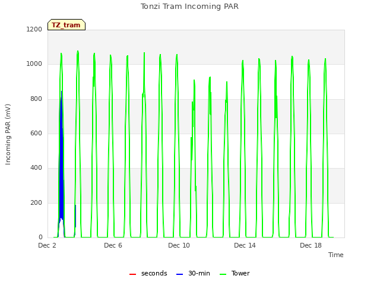Viewport: 380px width, 285px height.
Task: Click the Dec 14 x-axis tick label
Action: click(245, 245)
